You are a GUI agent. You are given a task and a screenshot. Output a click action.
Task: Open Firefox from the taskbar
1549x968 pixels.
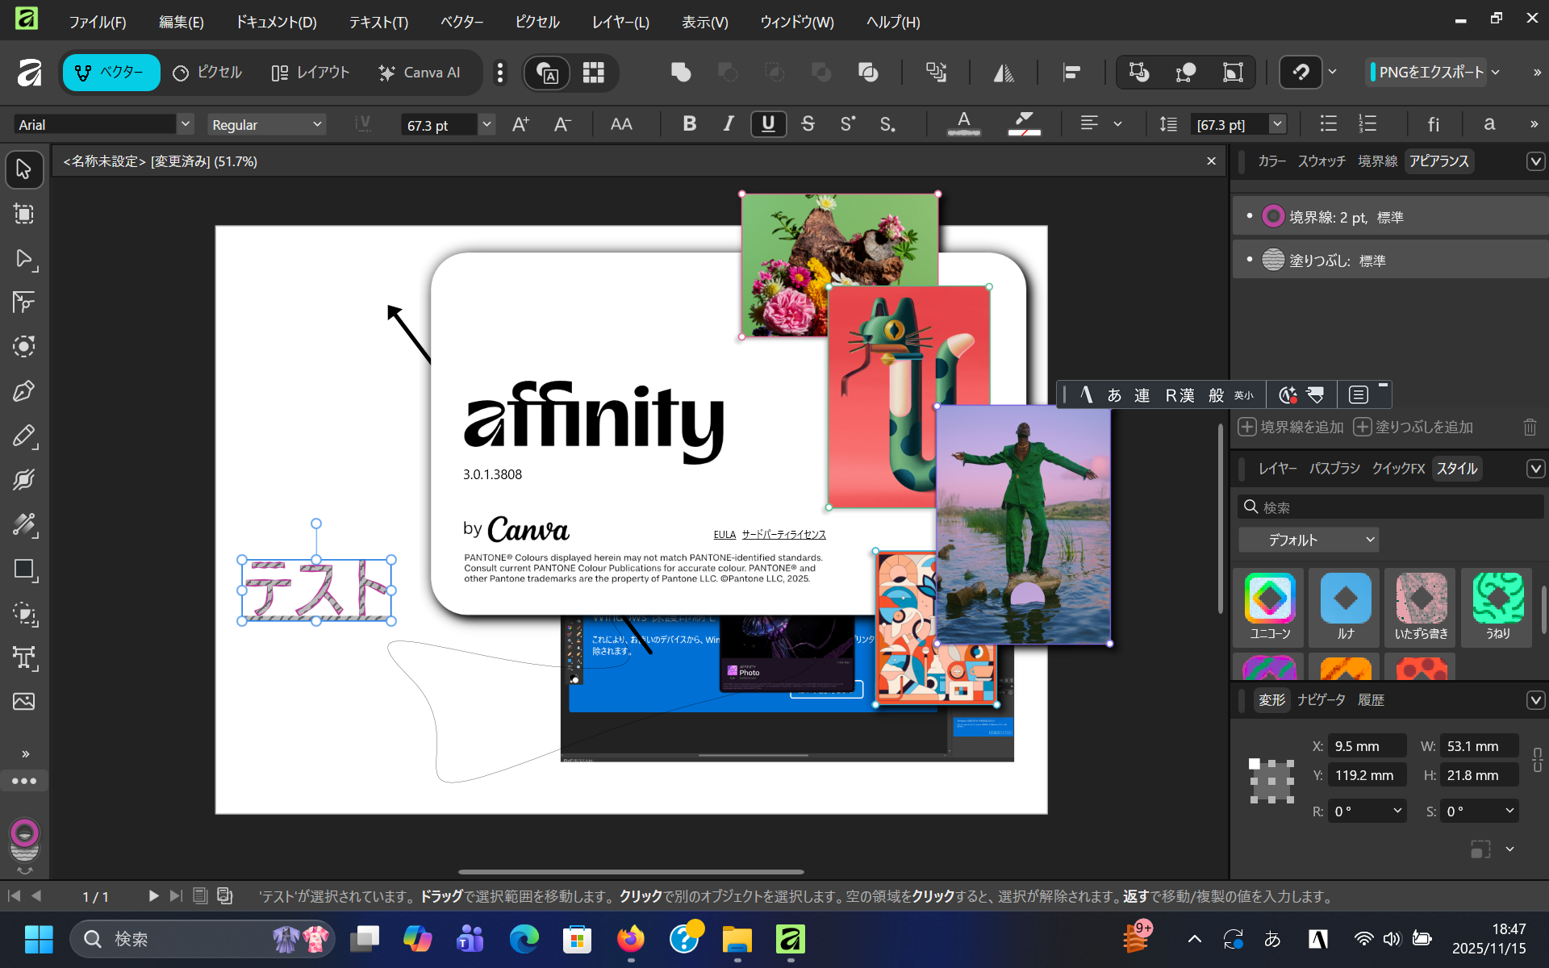point(631,939)
